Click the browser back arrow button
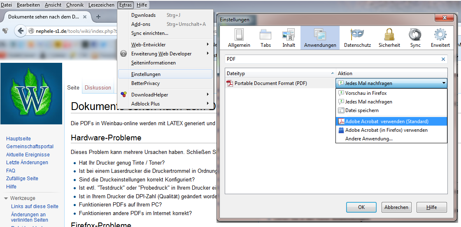 [20, 31]
